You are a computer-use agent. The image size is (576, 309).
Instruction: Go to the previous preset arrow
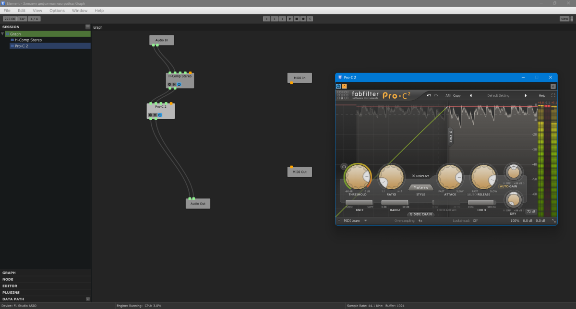470,95
